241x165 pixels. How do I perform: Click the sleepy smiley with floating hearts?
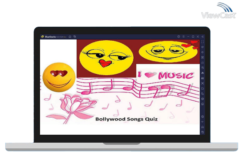(168, 51)
